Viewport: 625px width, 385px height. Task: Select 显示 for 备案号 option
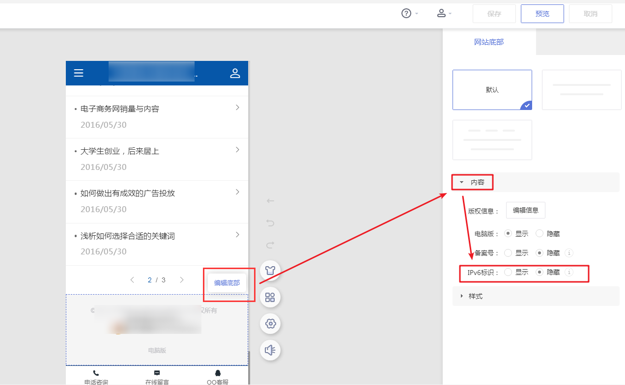point(508,253)
